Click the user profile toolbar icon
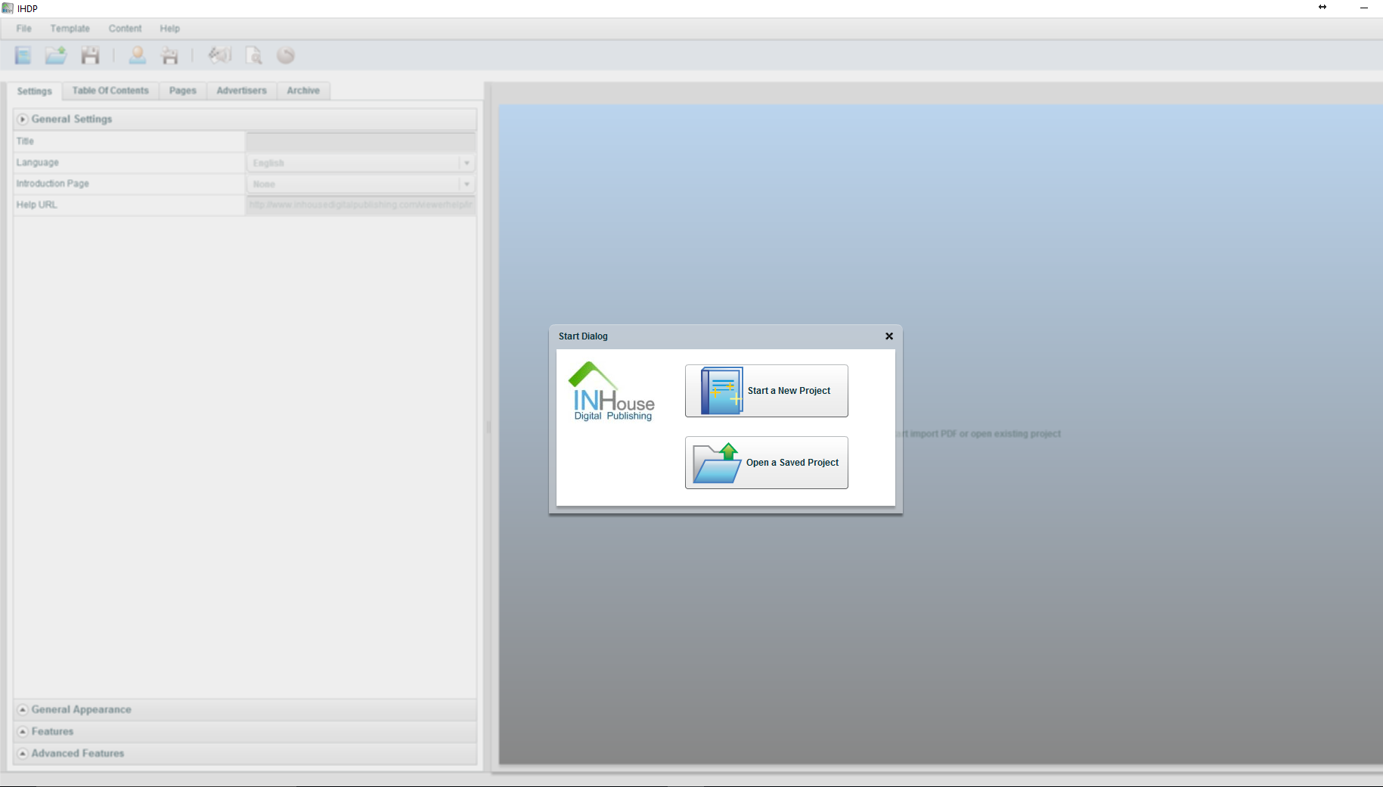1383x787 pixels. pyautogui.click(x=138, y=55)
